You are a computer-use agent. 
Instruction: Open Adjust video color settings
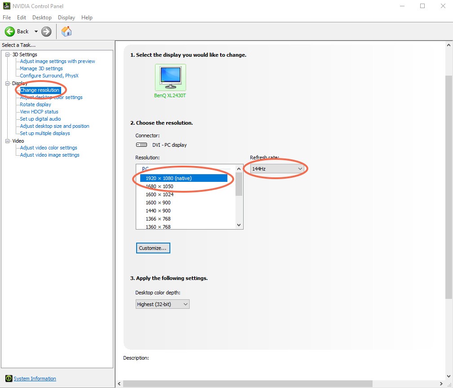point(49,148)
